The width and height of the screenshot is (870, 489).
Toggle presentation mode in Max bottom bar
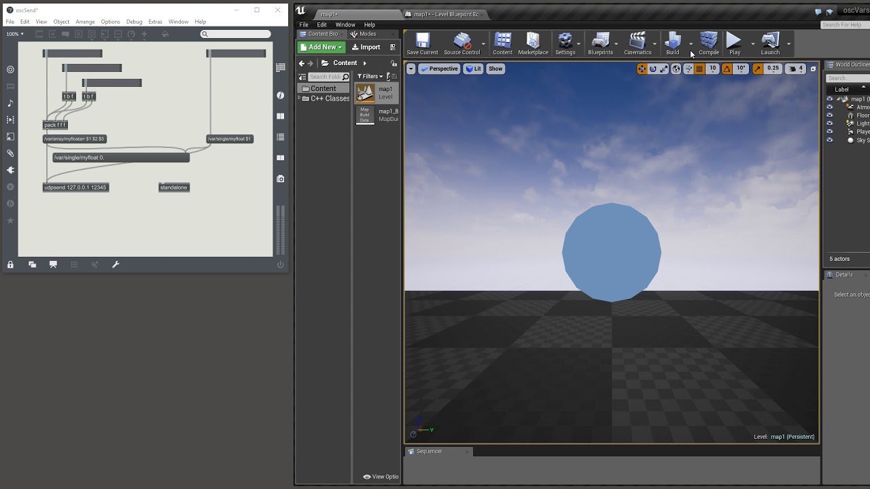coord(53,265)
